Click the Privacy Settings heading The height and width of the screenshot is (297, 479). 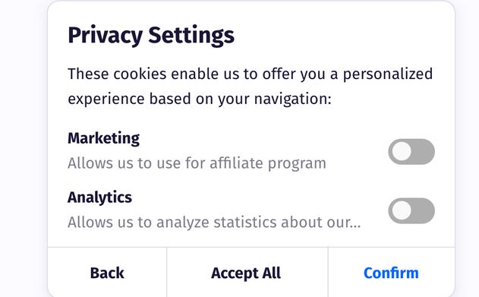click(151, 36)
